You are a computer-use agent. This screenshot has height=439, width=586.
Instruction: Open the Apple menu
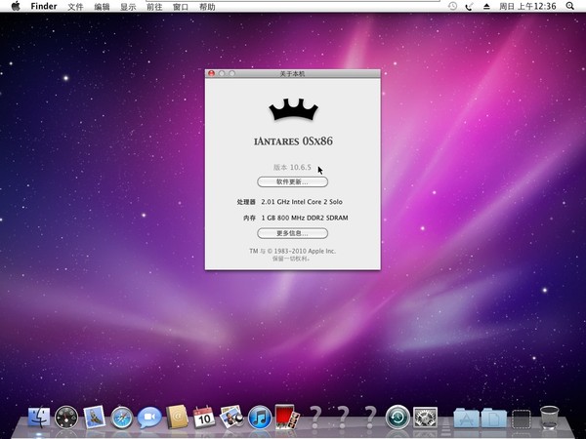tap(15, 6)
